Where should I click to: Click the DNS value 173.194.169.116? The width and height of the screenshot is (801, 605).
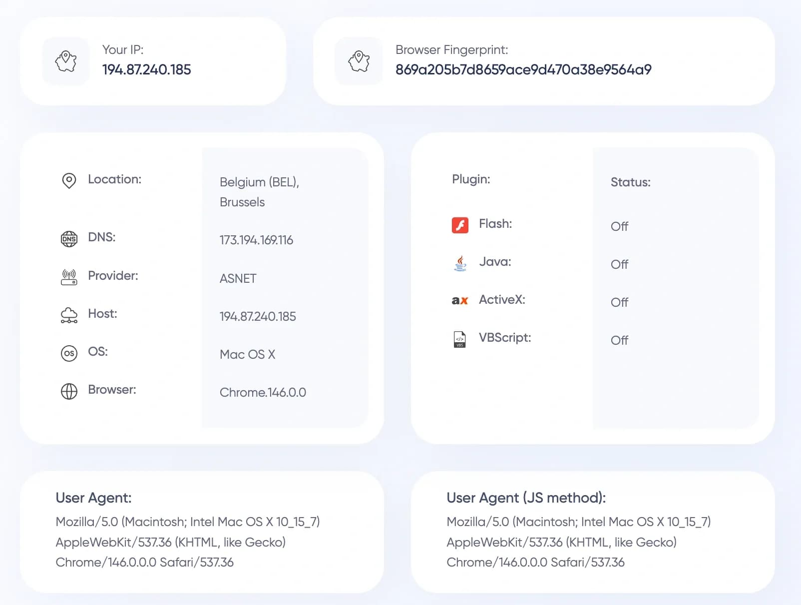click(256, 240)
